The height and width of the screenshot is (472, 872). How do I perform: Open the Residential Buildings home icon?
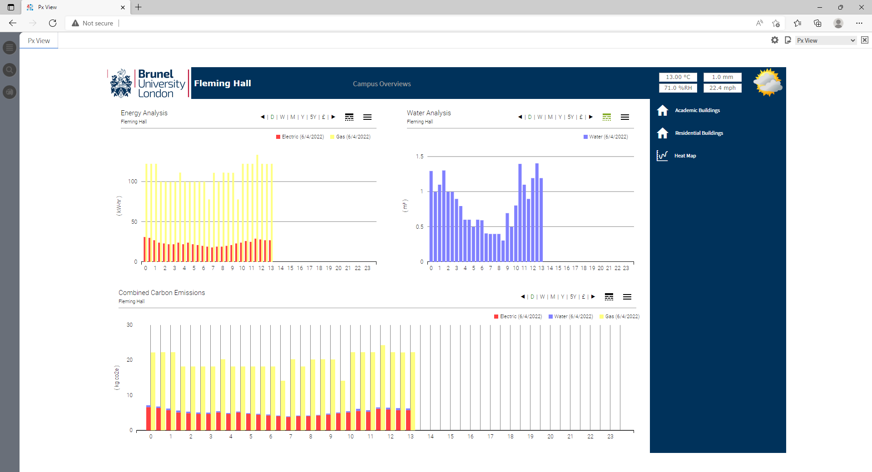[662, 133]
